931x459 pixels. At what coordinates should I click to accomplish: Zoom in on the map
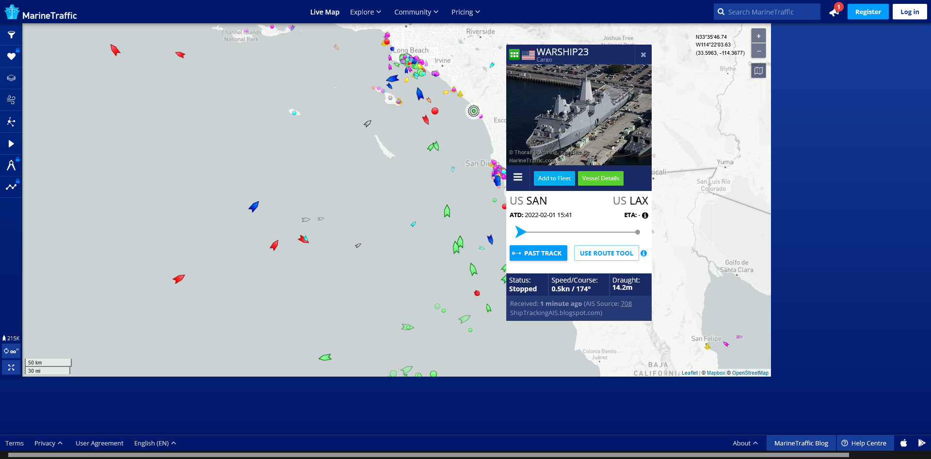click(x=758, y=36)
